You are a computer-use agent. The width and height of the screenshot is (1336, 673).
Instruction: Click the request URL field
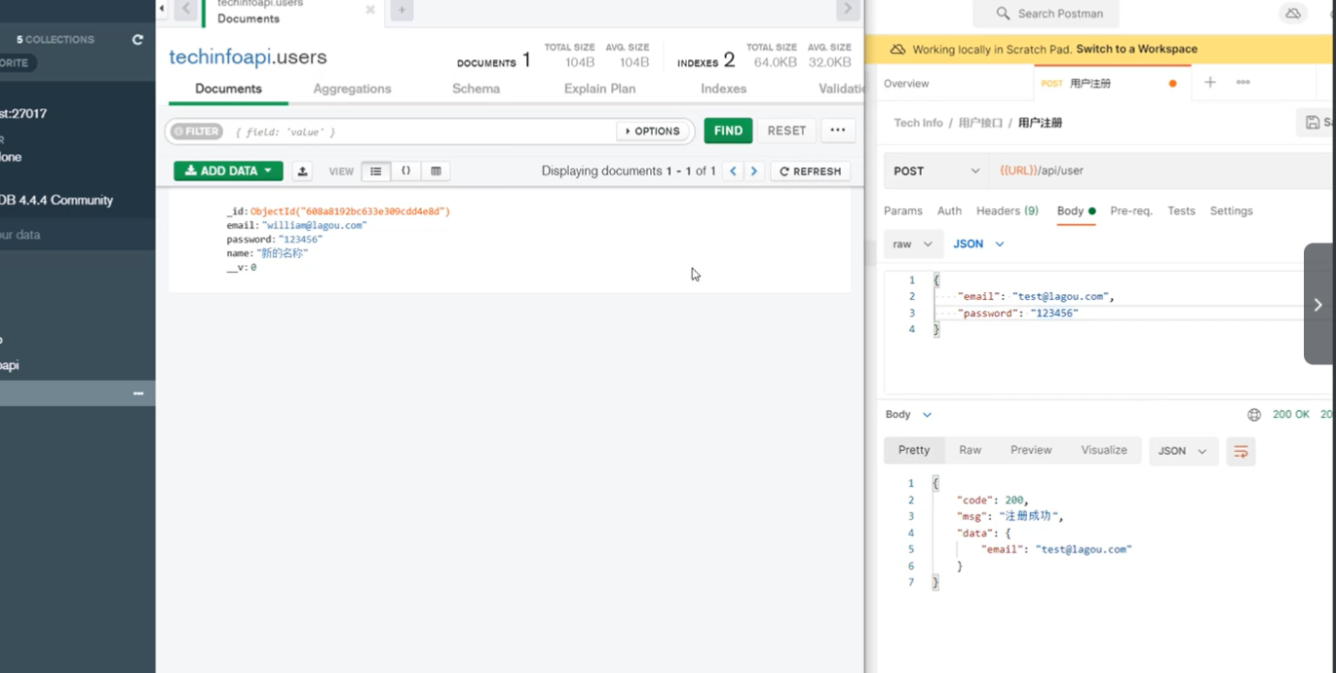[x=1162, y=170]
